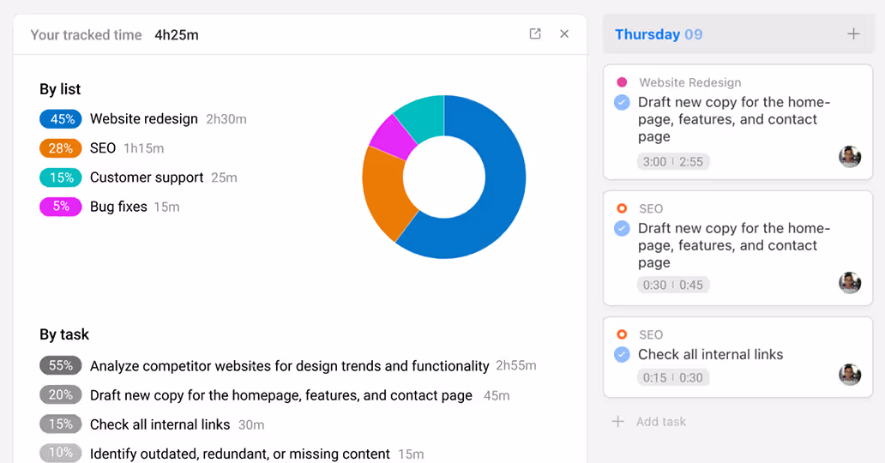Toggle completion of SEO draft copy task
The image size is (885, 463).
(622, 229)
